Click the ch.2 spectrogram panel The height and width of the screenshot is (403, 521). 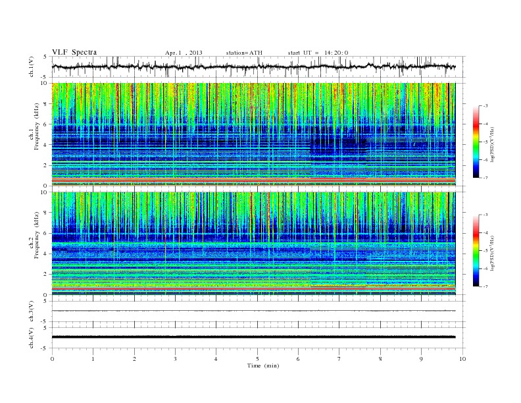(x=253, y=243)
